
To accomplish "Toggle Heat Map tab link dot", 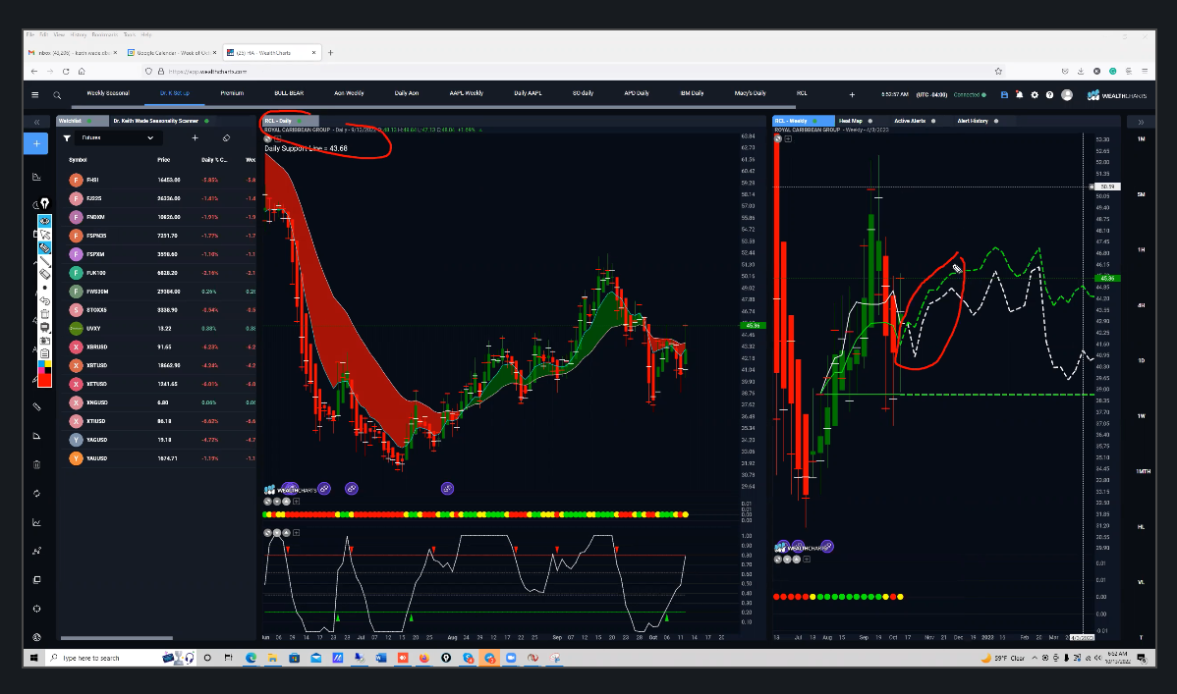I will 870,121.
